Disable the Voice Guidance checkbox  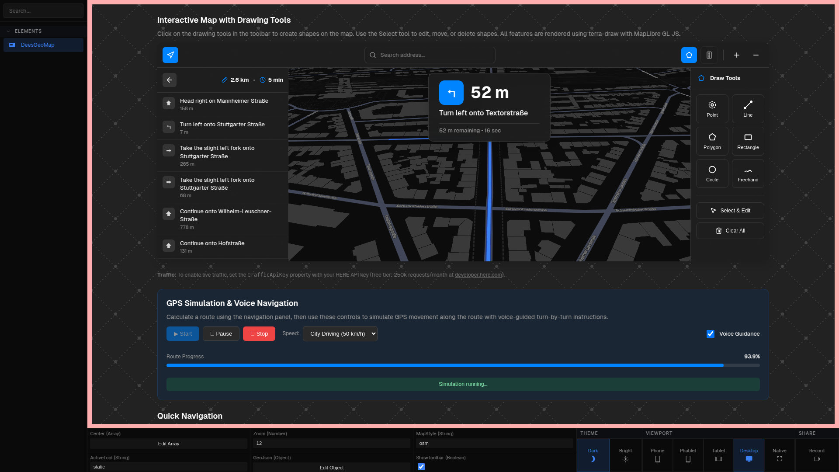tap(711, 334)
